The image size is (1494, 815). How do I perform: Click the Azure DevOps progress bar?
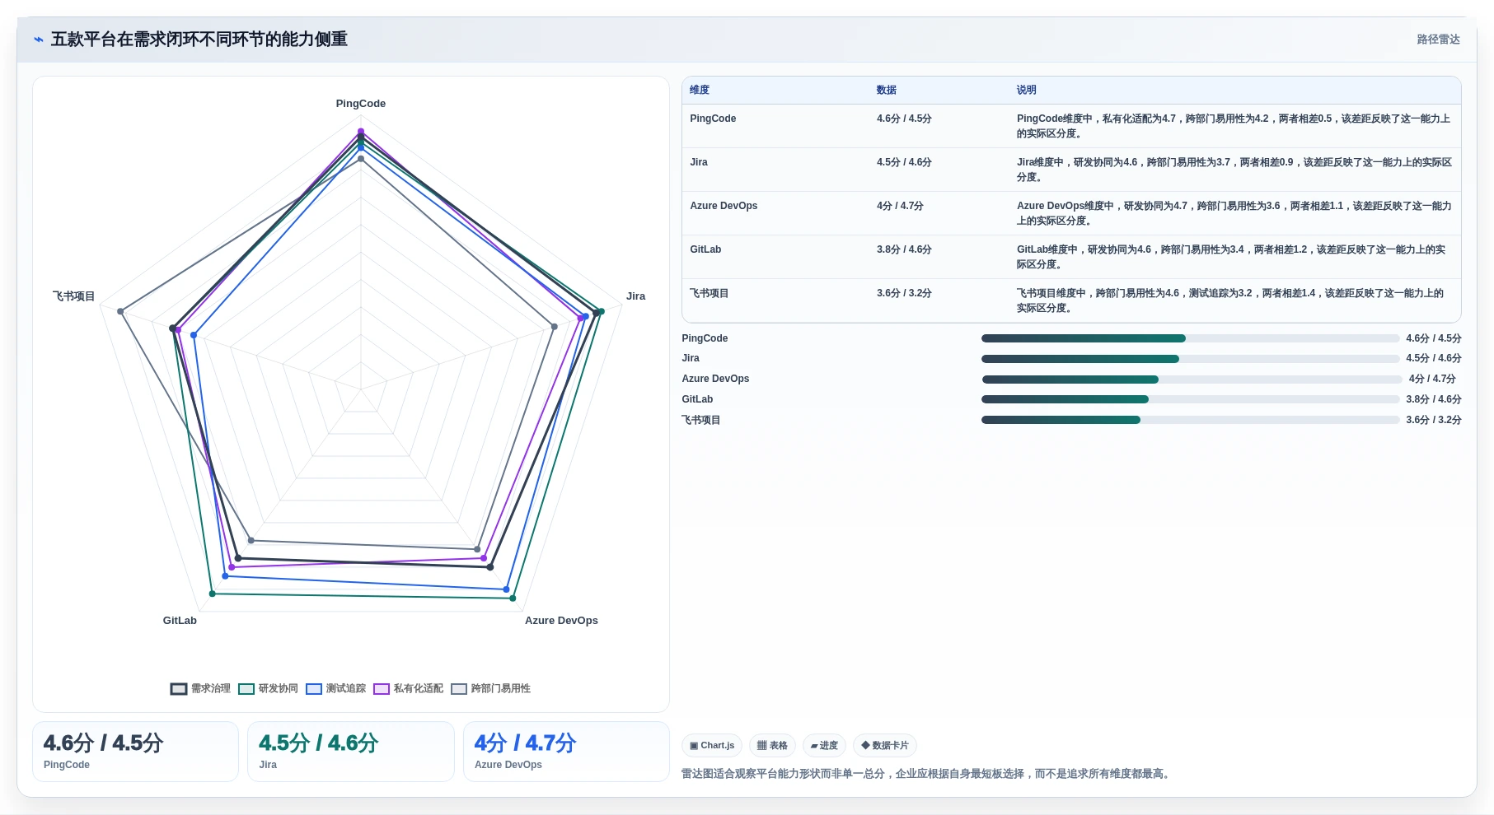1192,380
